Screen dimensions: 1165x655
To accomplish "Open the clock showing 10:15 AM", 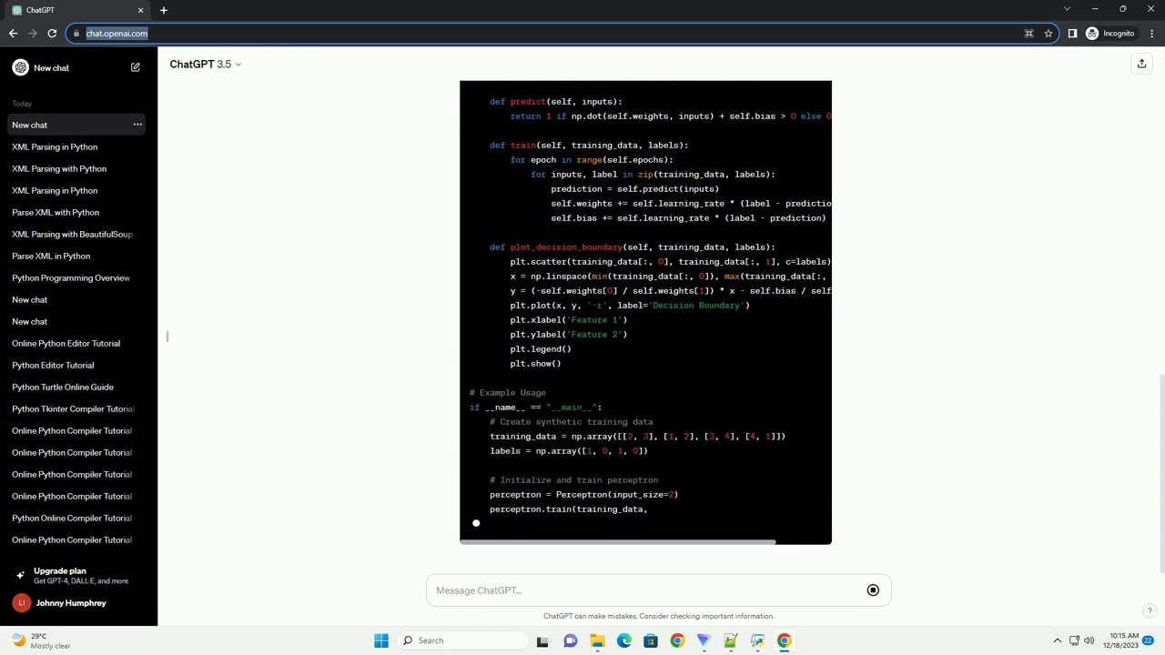I will coord(1124,640).
